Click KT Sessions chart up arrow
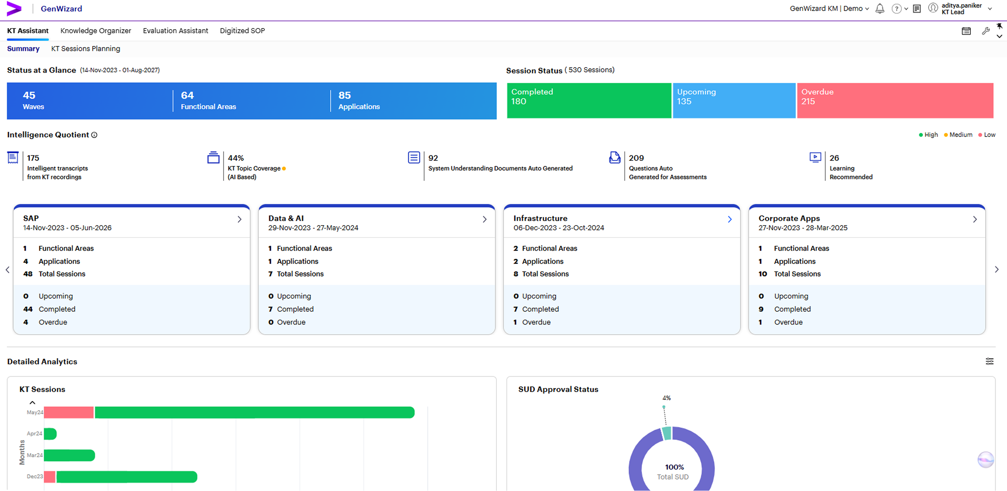Image resolution: width=1007 pixels, height=491 pixels. pos(33,402)
